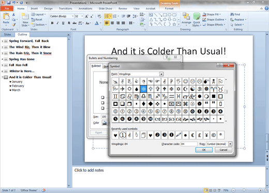The height and width of the screenshot is (193, 269).
Task: Select the command key looped-square symbol
Action: pos(186,104)
